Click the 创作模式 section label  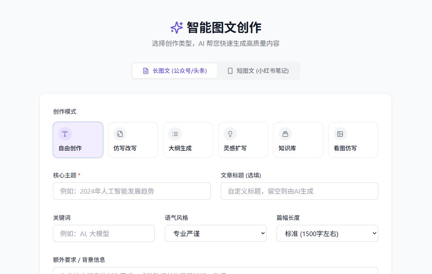point(65,112)
